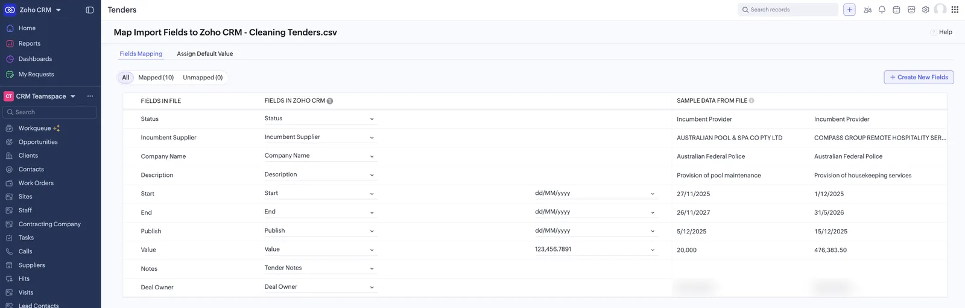Open the End field mapping dropdown
Image resolution: width=965 pixels, height=308 pixels.
320,212
